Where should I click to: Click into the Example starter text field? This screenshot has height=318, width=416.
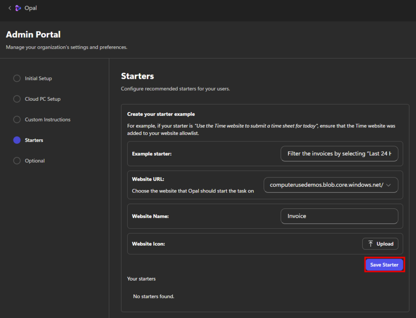coord(339,154)
